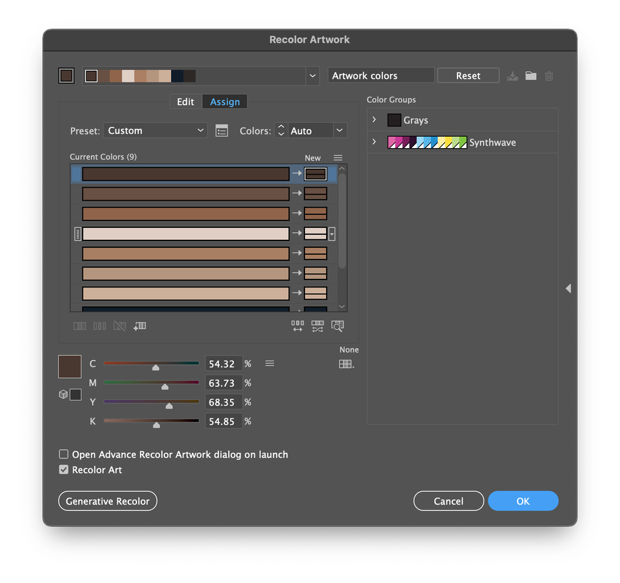Uncheck the Recolor Art checkbox

64,469
